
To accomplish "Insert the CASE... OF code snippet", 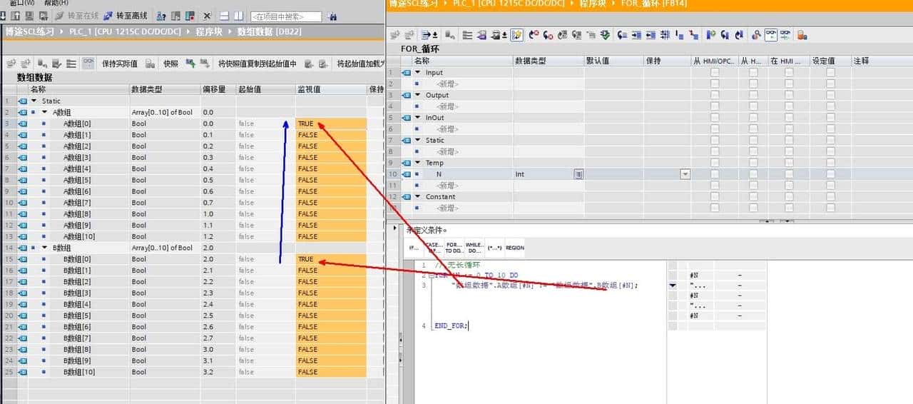I will pyautogui.click(x=434, y=248).
